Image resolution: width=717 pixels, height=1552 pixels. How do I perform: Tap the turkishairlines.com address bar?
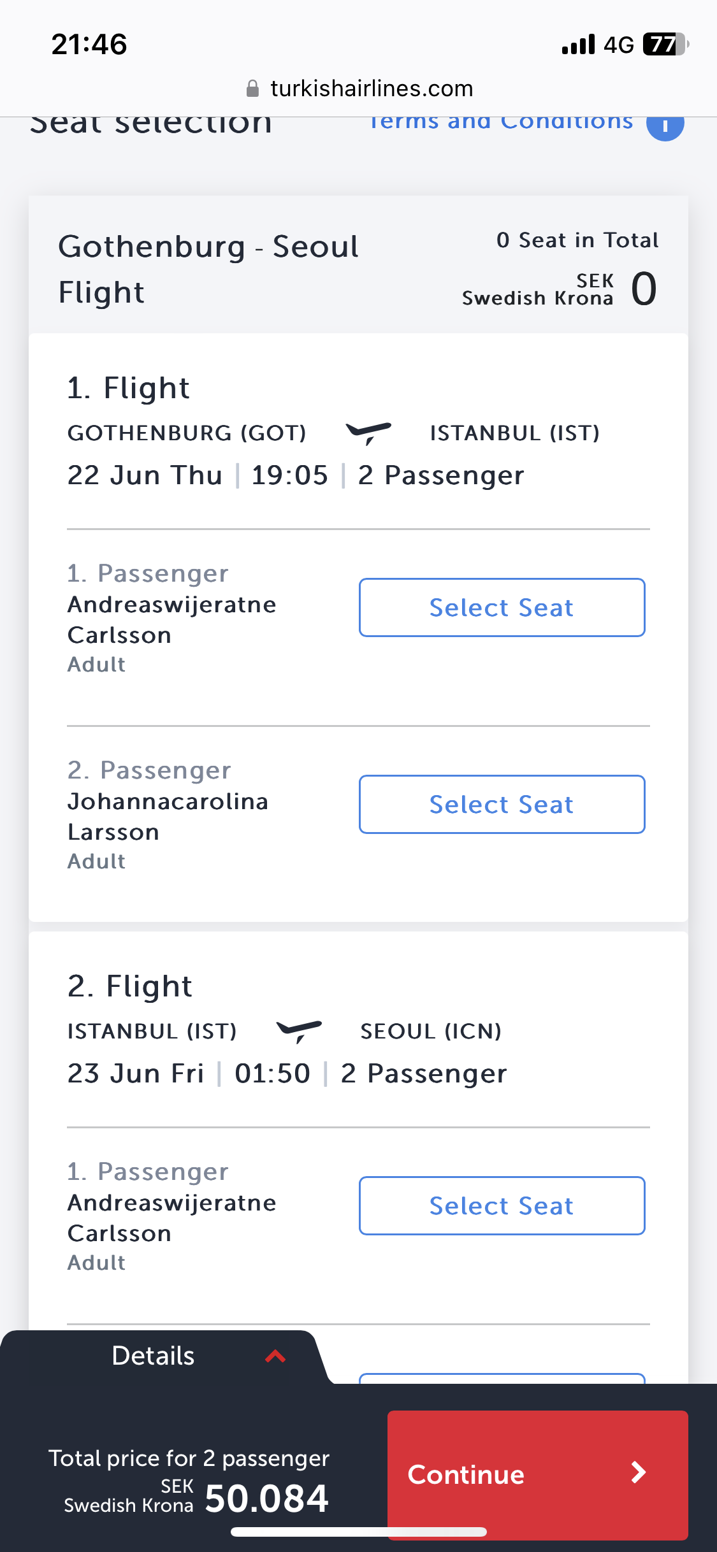tap(372, 89)
